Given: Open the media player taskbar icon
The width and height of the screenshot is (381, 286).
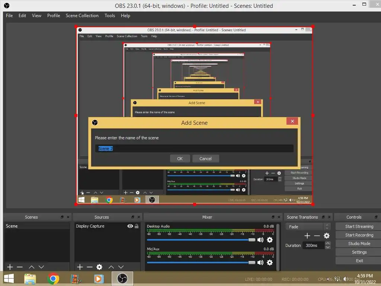Looking at the screenshot, I should [98, 279].
